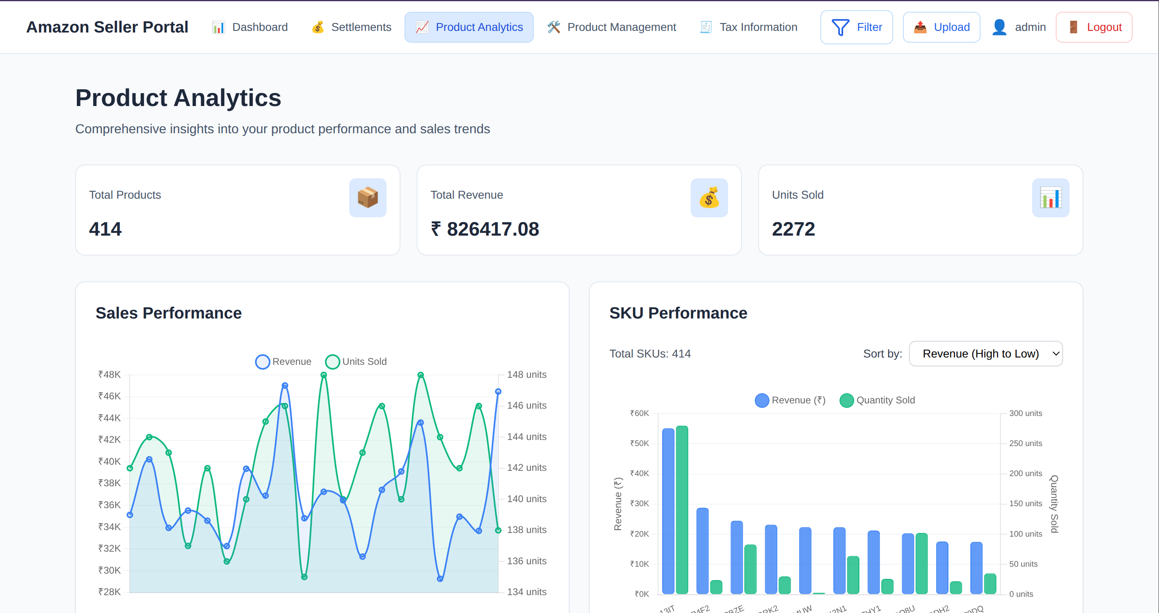Image resolution: width=1159 pixels, height=613 pixels.
Task: Click the chart icon in Units Sold
Action: coord(1050,197)
